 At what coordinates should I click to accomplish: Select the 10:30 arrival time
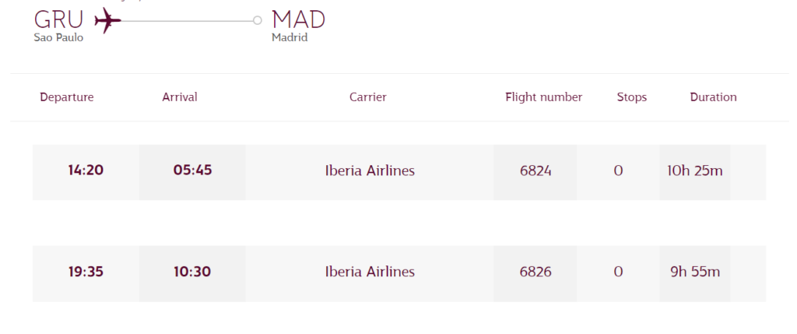192,272
